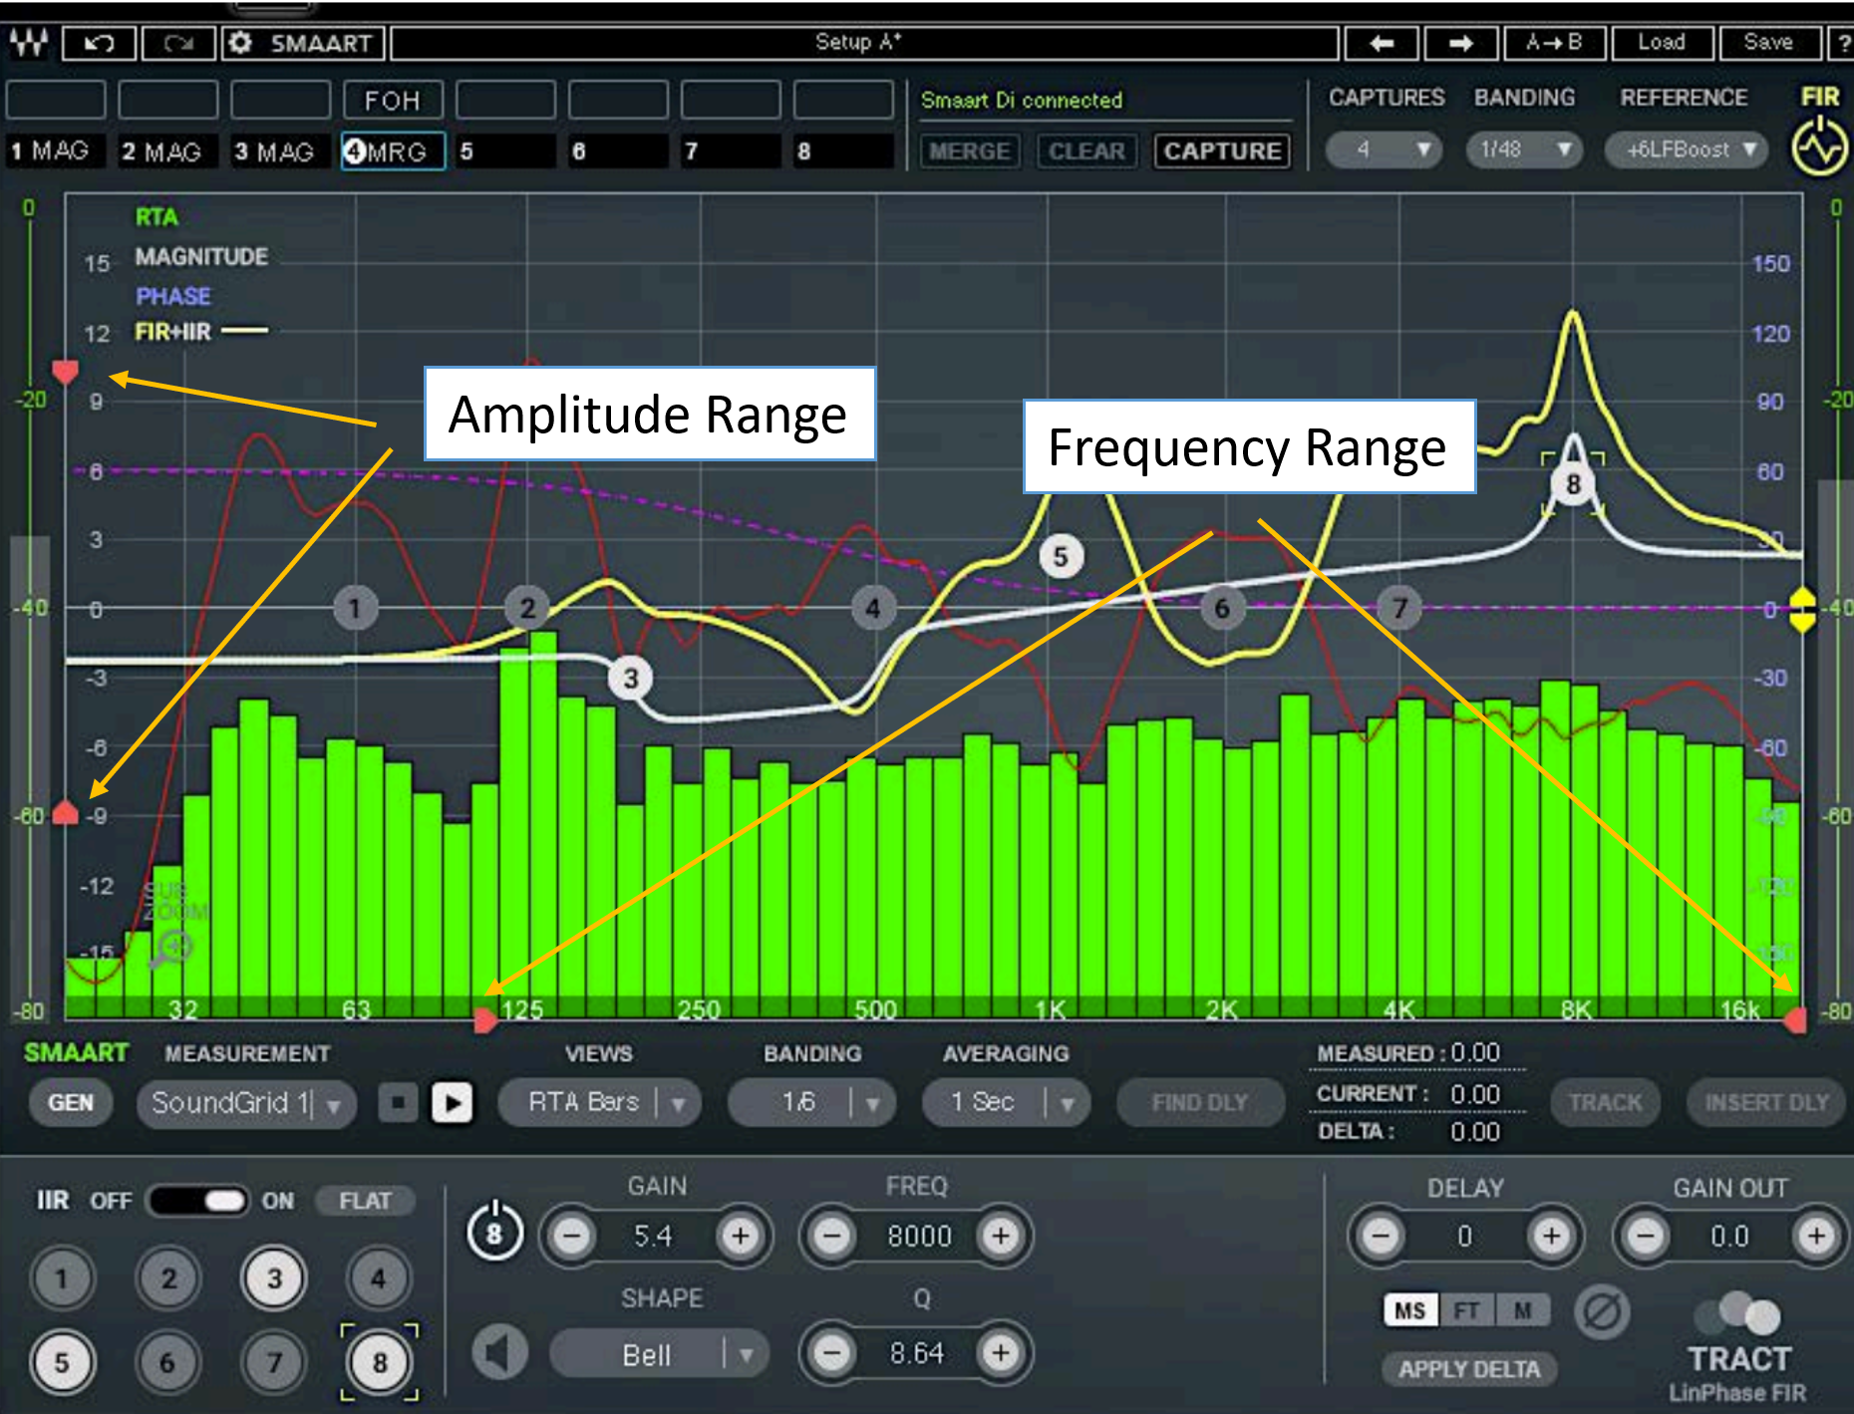This screenshot has width=1854, height=1414.
Task: Go to previous preset with left arrow
Action: point(1382,43)
